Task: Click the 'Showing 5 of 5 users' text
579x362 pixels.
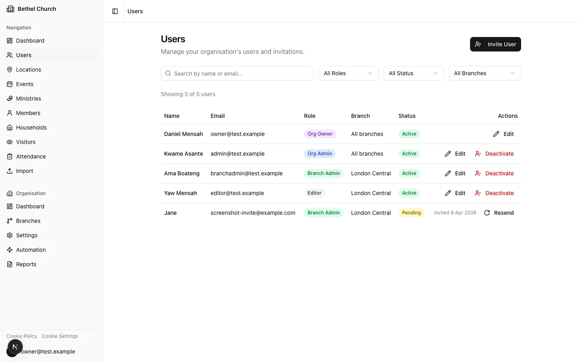Action: [188, 94]
